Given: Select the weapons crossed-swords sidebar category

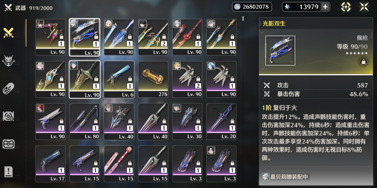Looking at the screenshot, I should [8, 33].
